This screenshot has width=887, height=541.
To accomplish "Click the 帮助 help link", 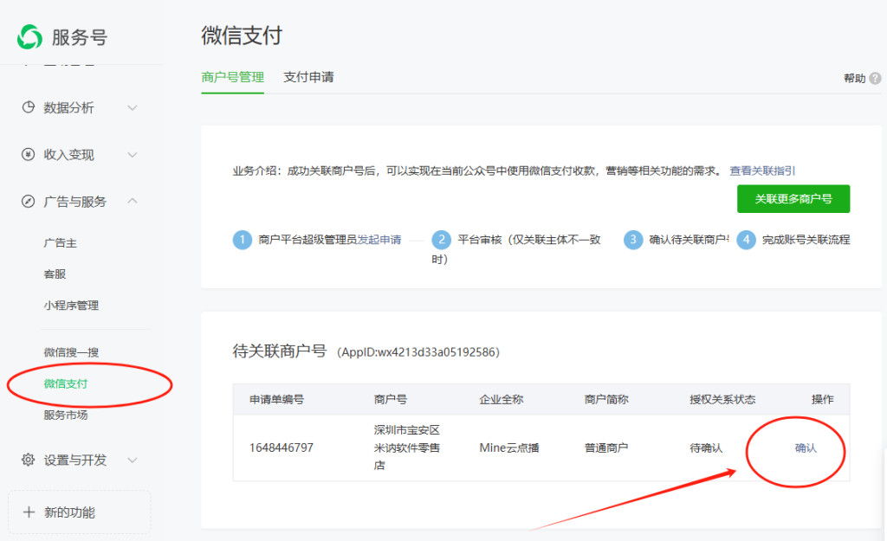I will [854, 78].
